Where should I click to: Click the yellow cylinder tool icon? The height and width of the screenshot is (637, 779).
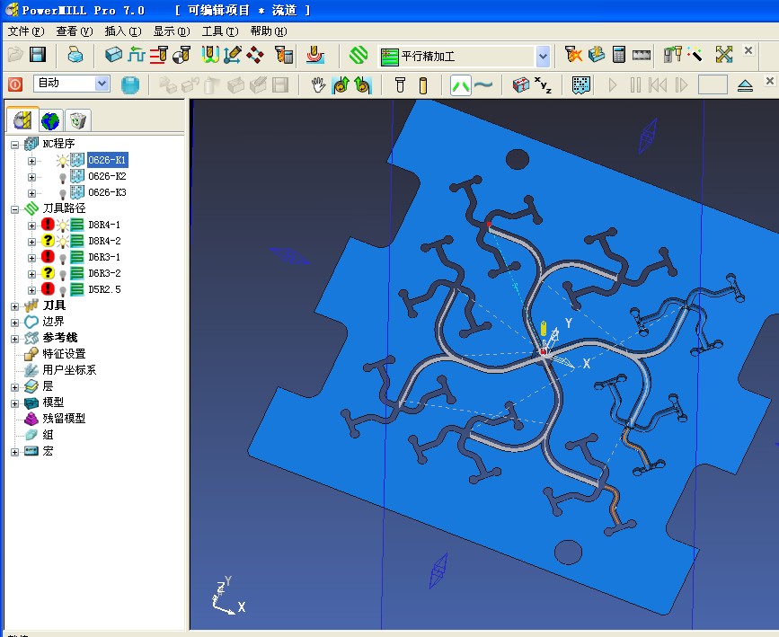pos(423,85)
